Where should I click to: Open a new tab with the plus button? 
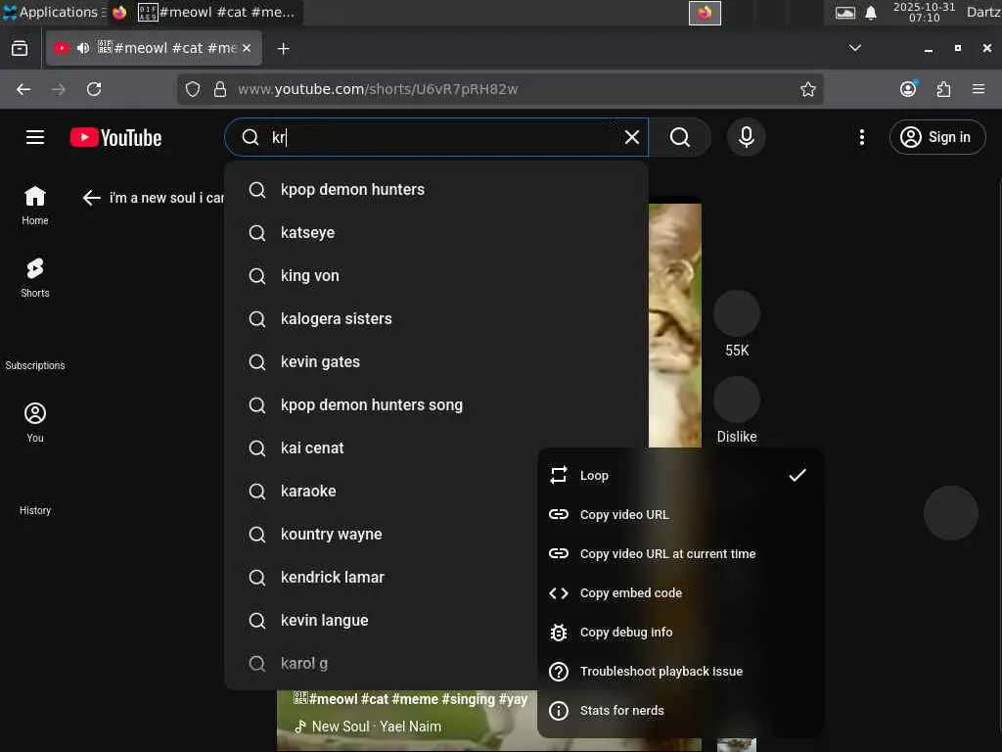click(283, 49)
